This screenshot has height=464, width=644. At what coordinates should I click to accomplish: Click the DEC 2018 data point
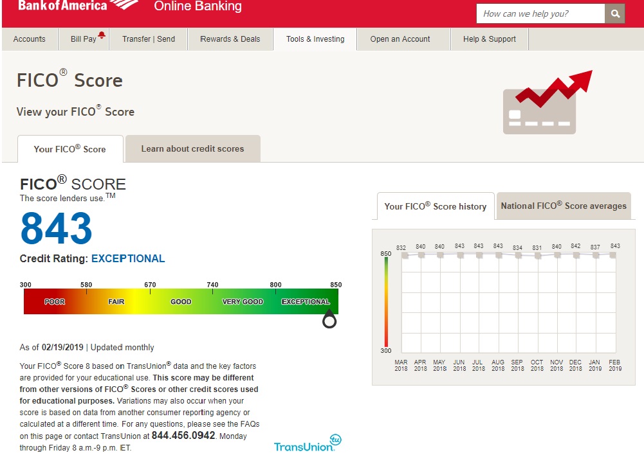click(576, 254)
